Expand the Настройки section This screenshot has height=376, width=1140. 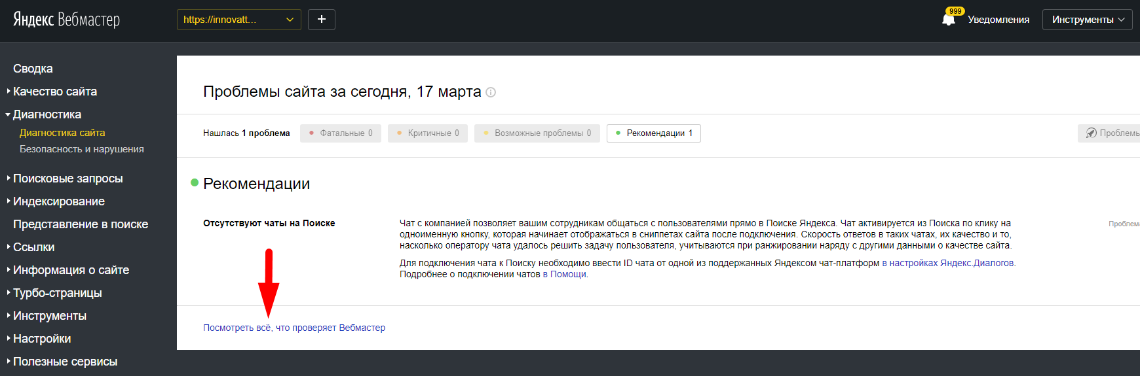coord(42,339)
